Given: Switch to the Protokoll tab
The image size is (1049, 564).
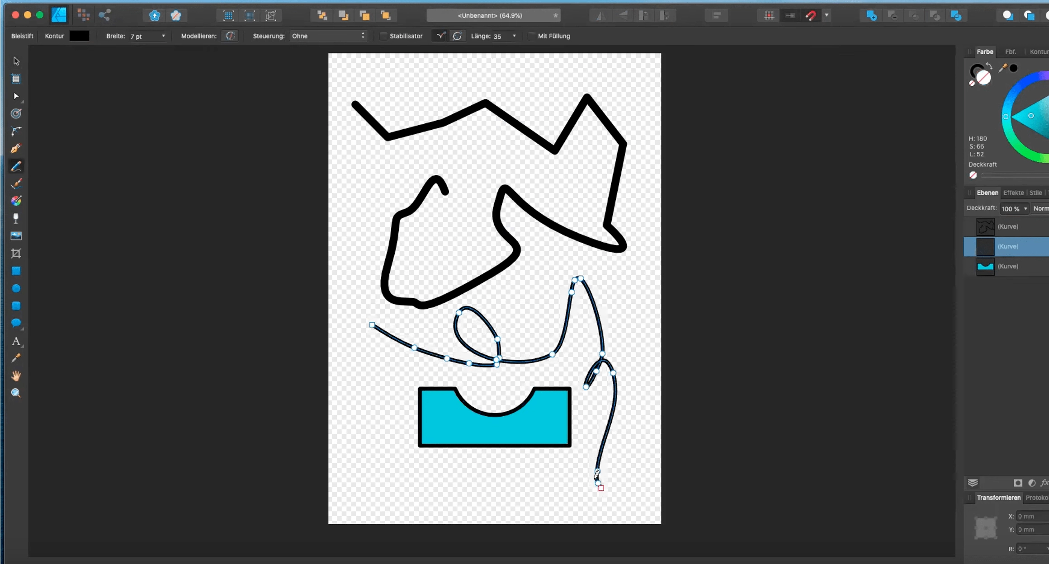Looking at the screenshot, I should 1036,498.
